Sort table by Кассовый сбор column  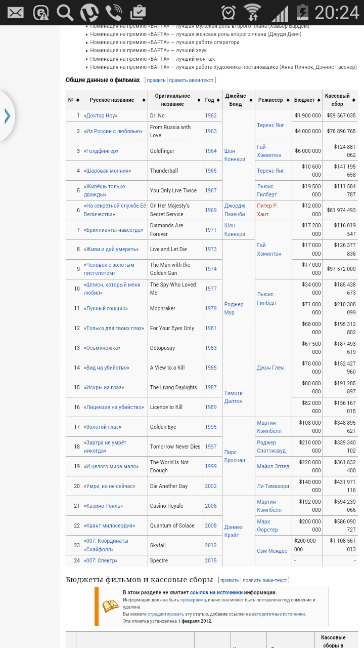point(354,100)
